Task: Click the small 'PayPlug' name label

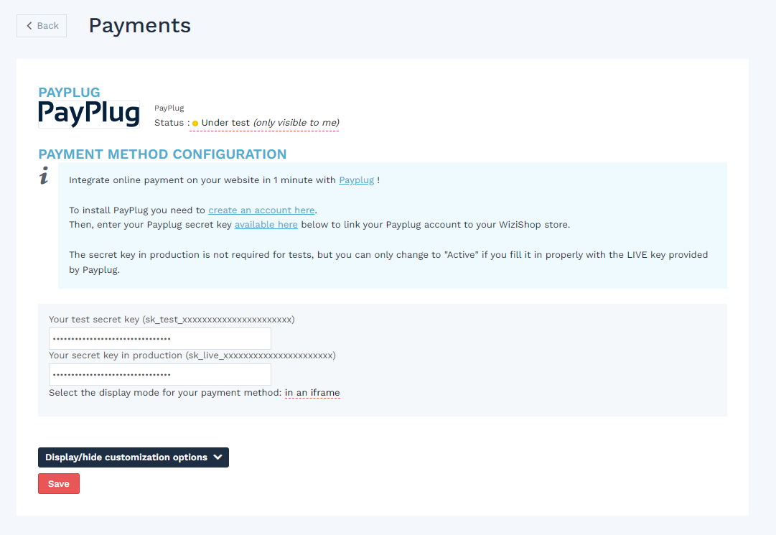Action: pos(169,108)
